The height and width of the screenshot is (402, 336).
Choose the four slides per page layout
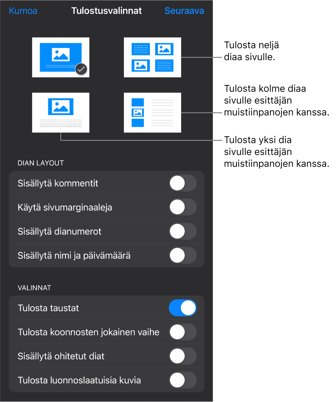153,58
